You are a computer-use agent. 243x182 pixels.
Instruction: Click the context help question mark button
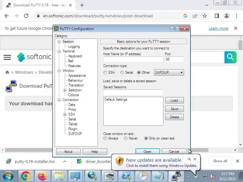click(174, 29)
